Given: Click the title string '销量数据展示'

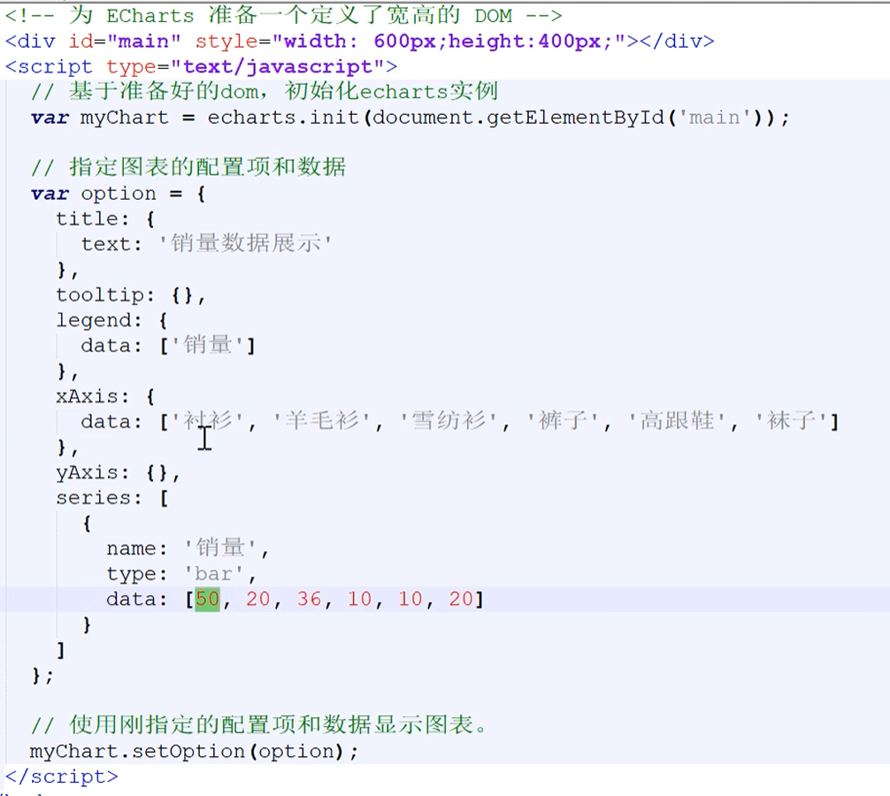Looking at the screenshot, I should [245, 243].
